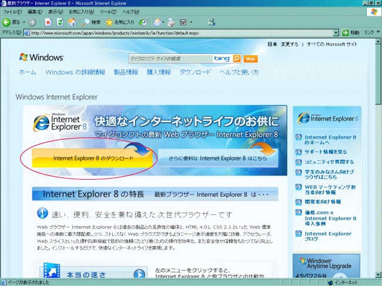Click the Microsoft site search input field
382x286 pixels.
tap(170, 59)
